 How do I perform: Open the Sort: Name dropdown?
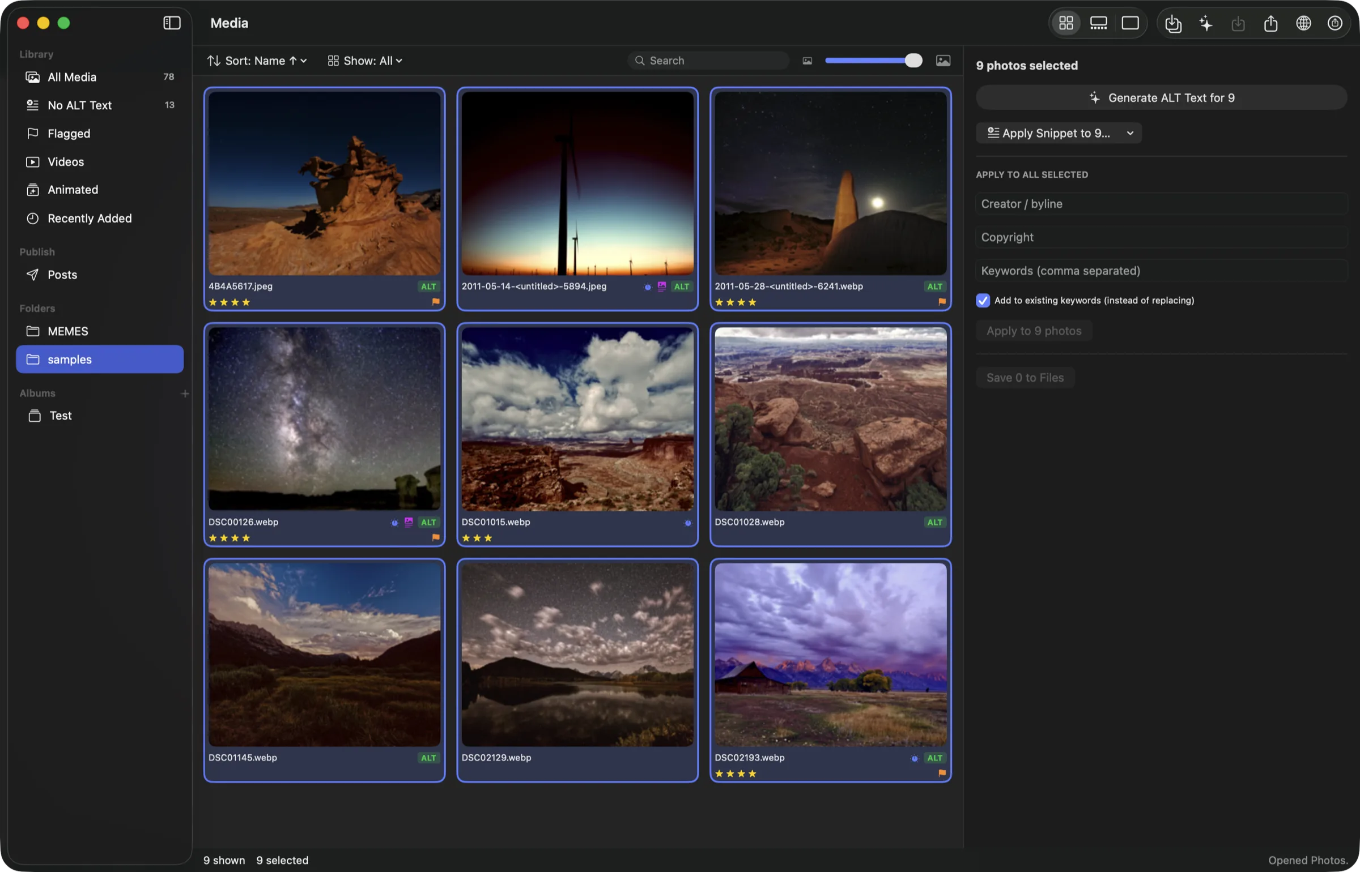click(x=257, y=61)
